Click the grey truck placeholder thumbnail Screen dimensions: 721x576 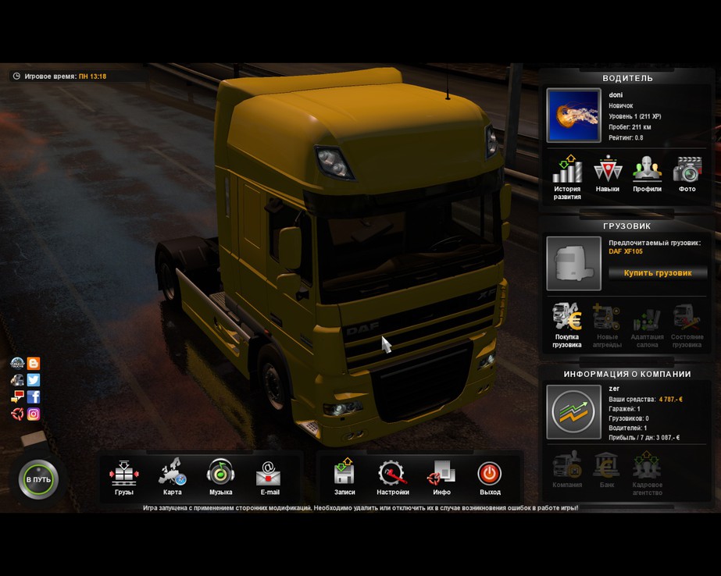point(573,263)
